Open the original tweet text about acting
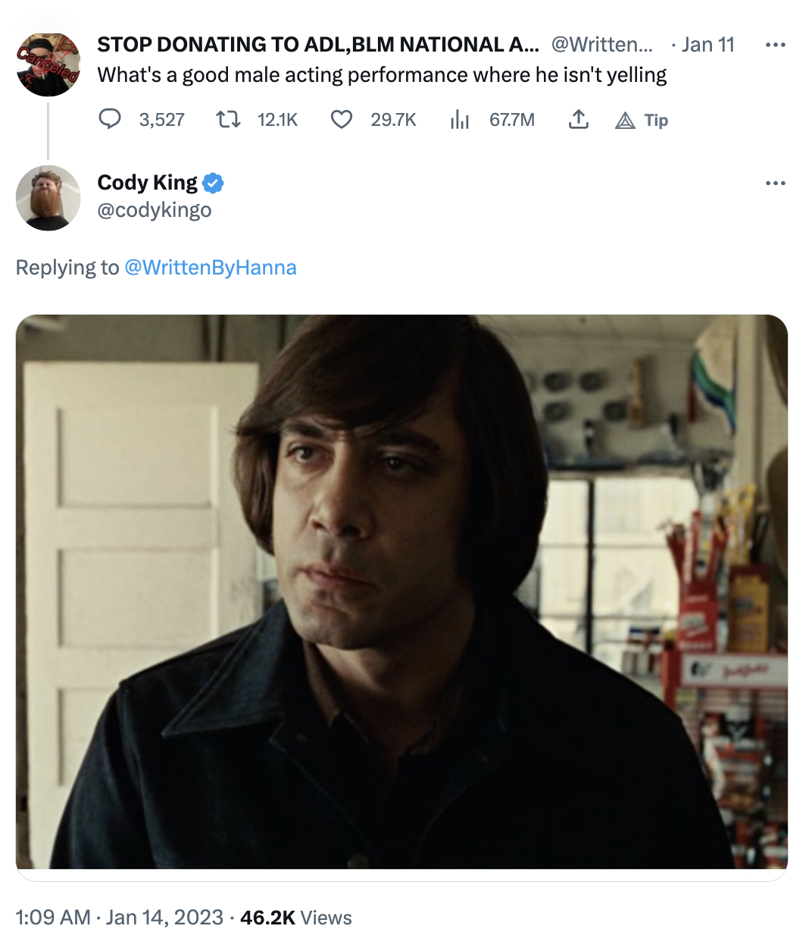809x951 pixels. pos(382,75)
